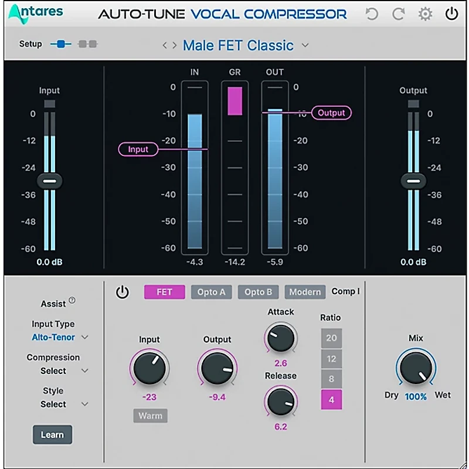469x469 pixels.
Task: Click the Setup label
Action: point(30,44)
